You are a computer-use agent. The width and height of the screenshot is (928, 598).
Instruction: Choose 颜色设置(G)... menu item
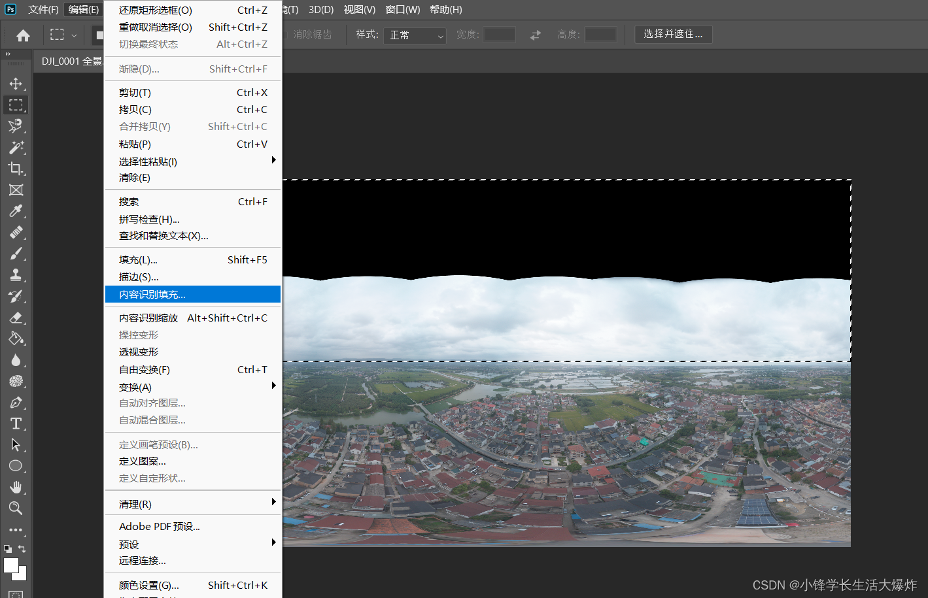(193, 586)
